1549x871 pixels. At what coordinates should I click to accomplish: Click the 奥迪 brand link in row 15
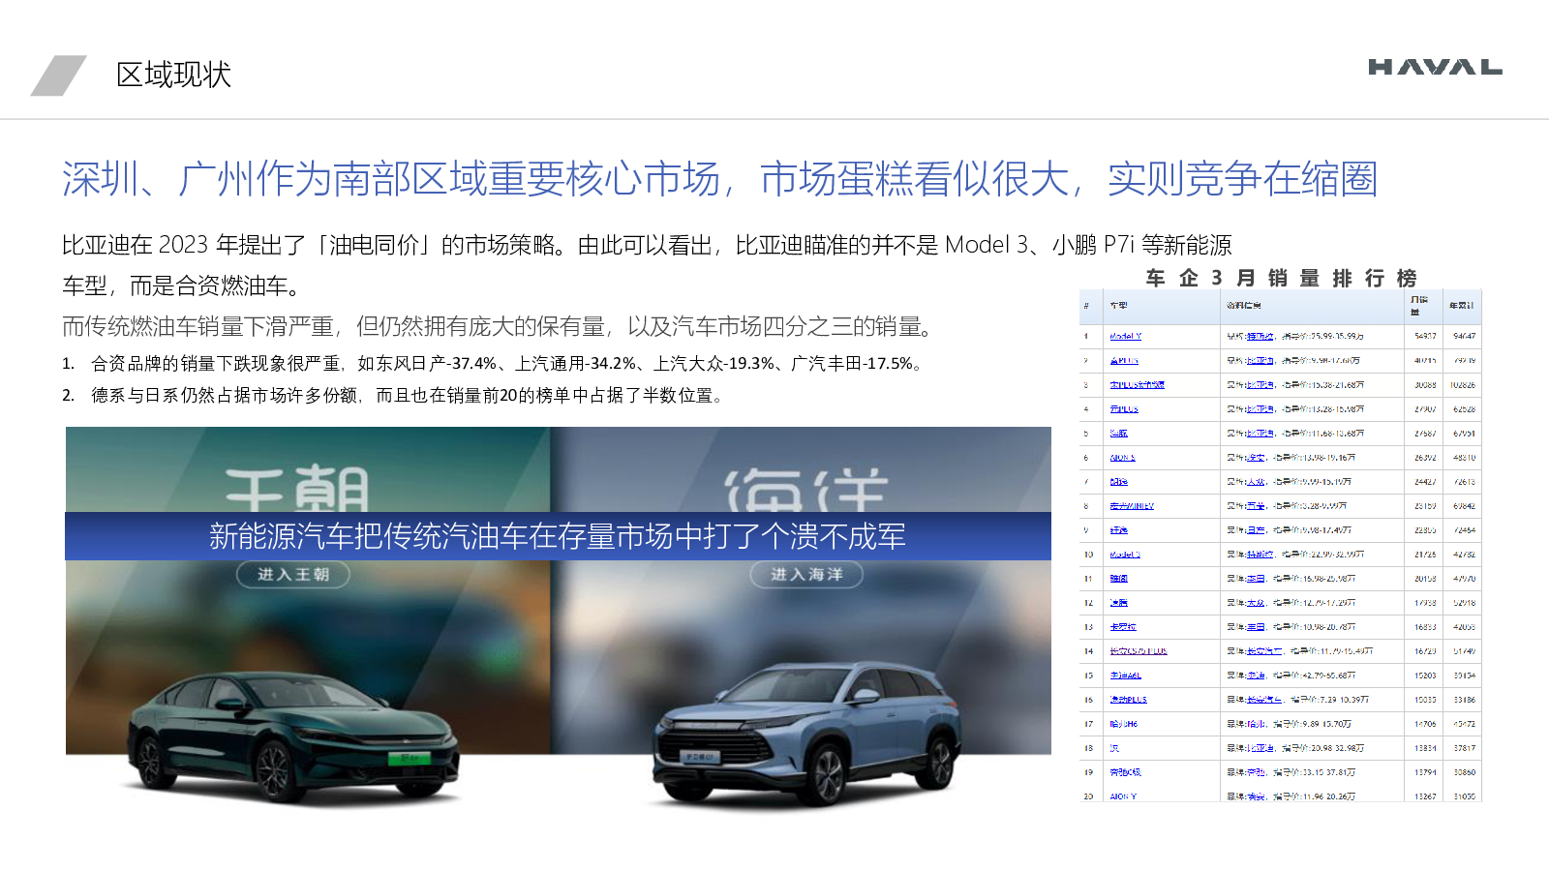1256,675
